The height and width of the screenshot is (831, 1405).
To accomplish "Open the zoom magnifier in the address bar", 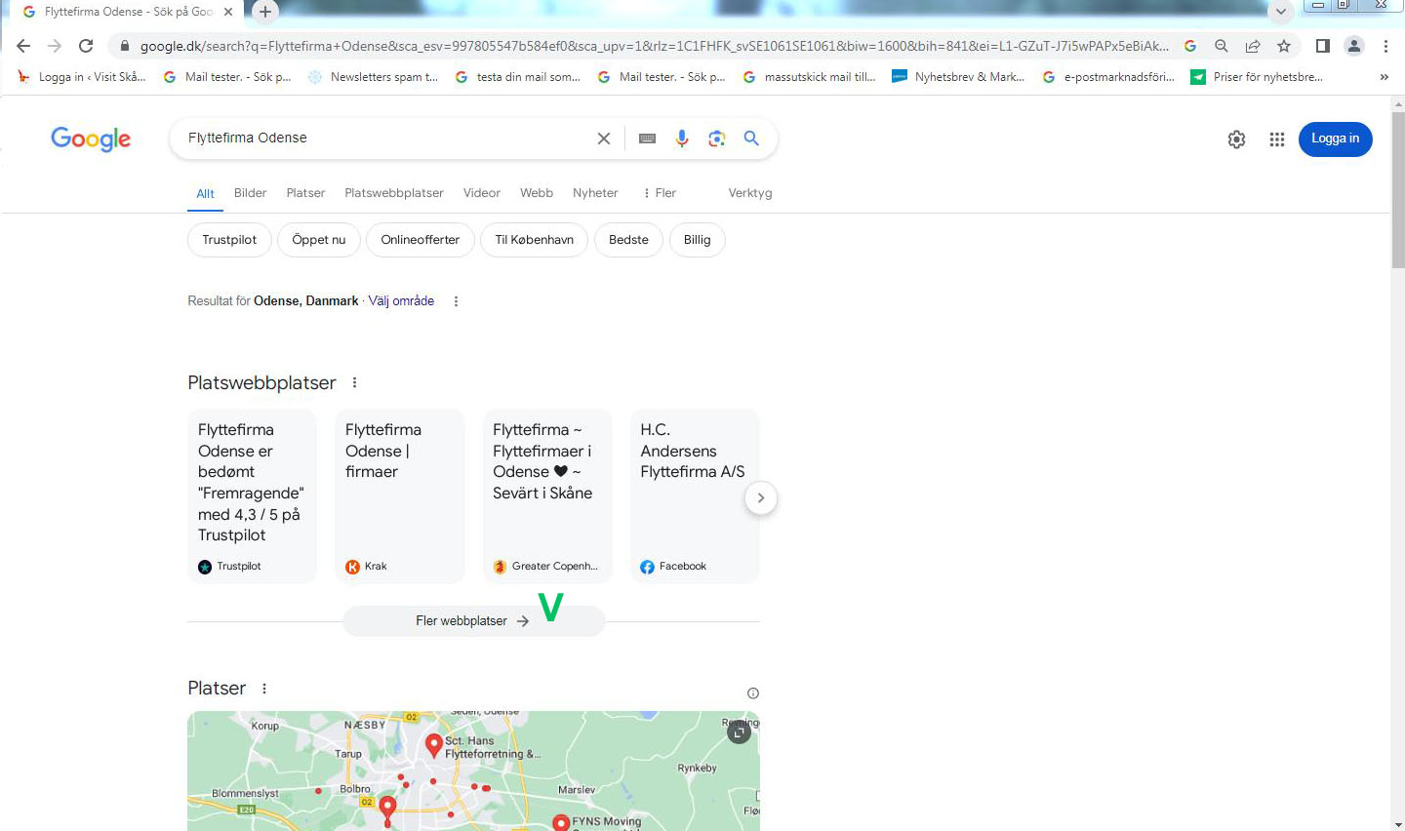I will (x=1222, y=46).
